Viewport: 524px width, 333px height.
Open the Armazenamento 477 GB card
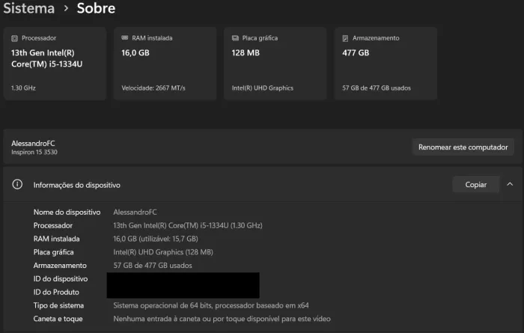pyautogui.click(x=386, y=64)
